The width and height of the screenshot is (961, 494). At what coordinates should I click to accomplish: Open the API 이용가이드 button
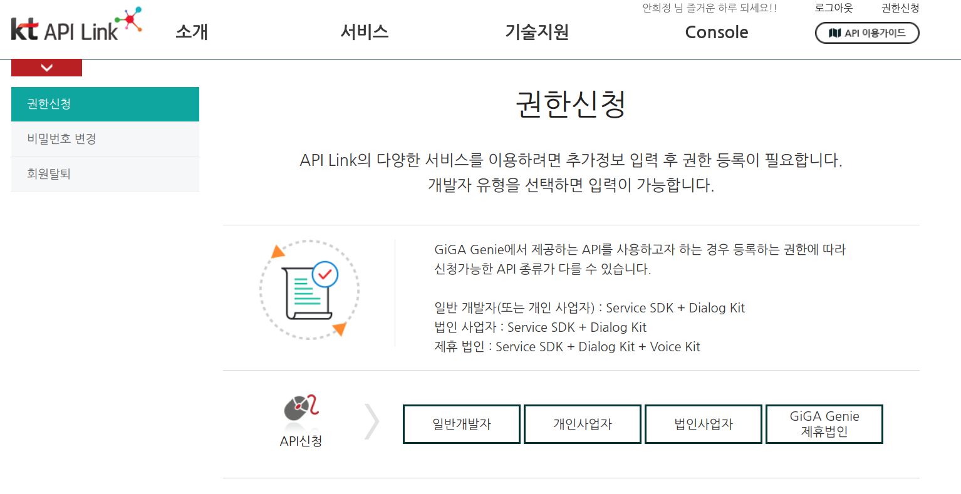[867, 33]
